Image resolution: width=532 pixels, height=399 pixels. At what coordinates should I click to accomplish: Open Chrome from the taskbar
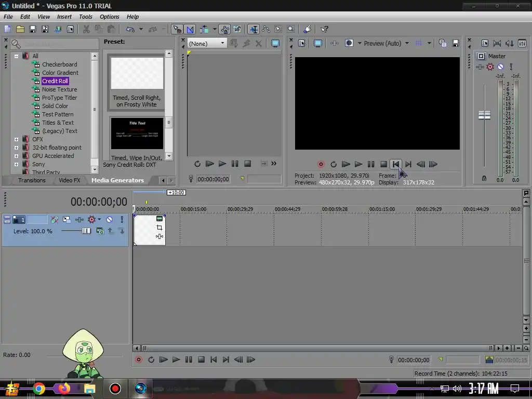coord(38,389)
